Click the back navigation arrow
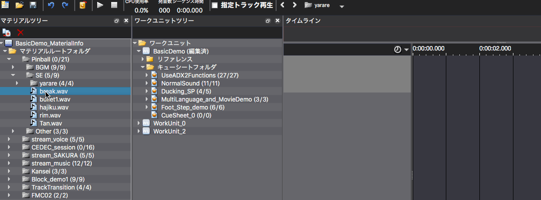 point(283,5)
